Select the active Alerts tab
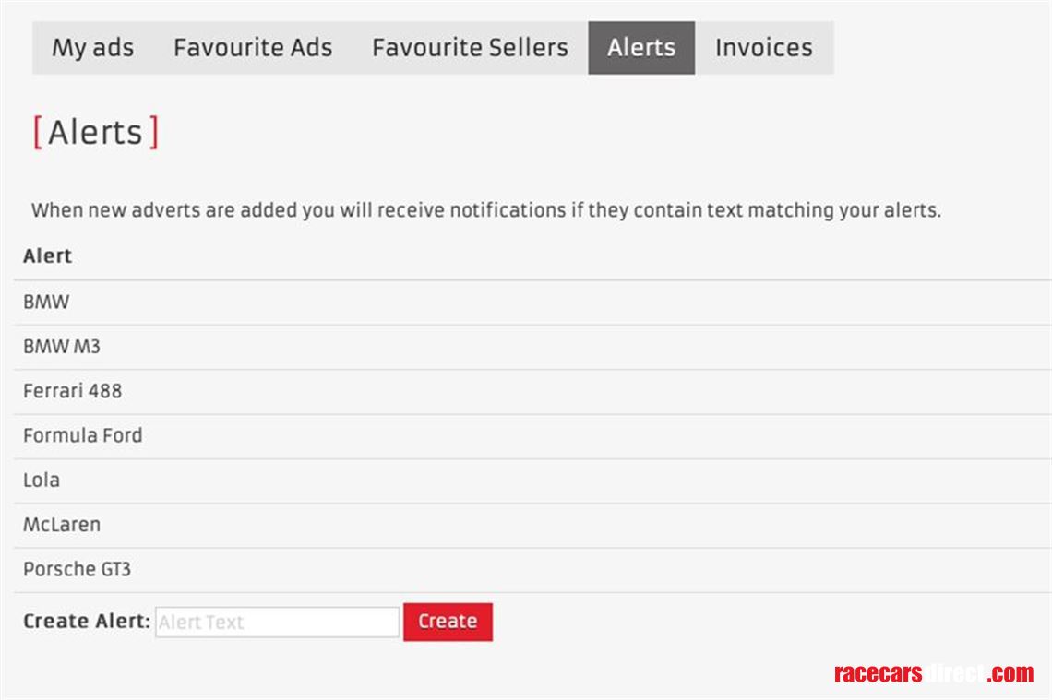Image resolution: width=1052 pixels, height=700 pixels. 641,48
